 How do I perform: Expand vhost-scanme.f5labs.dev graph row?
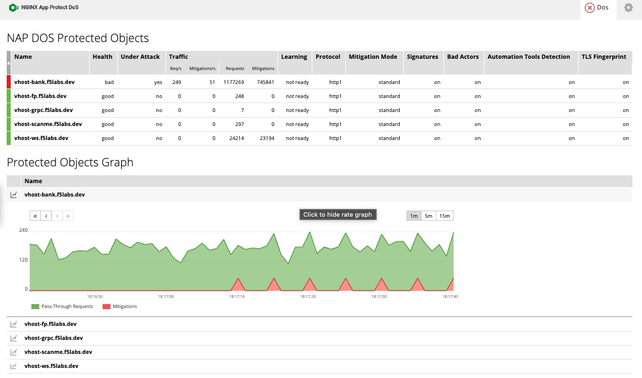pos(320,352)
